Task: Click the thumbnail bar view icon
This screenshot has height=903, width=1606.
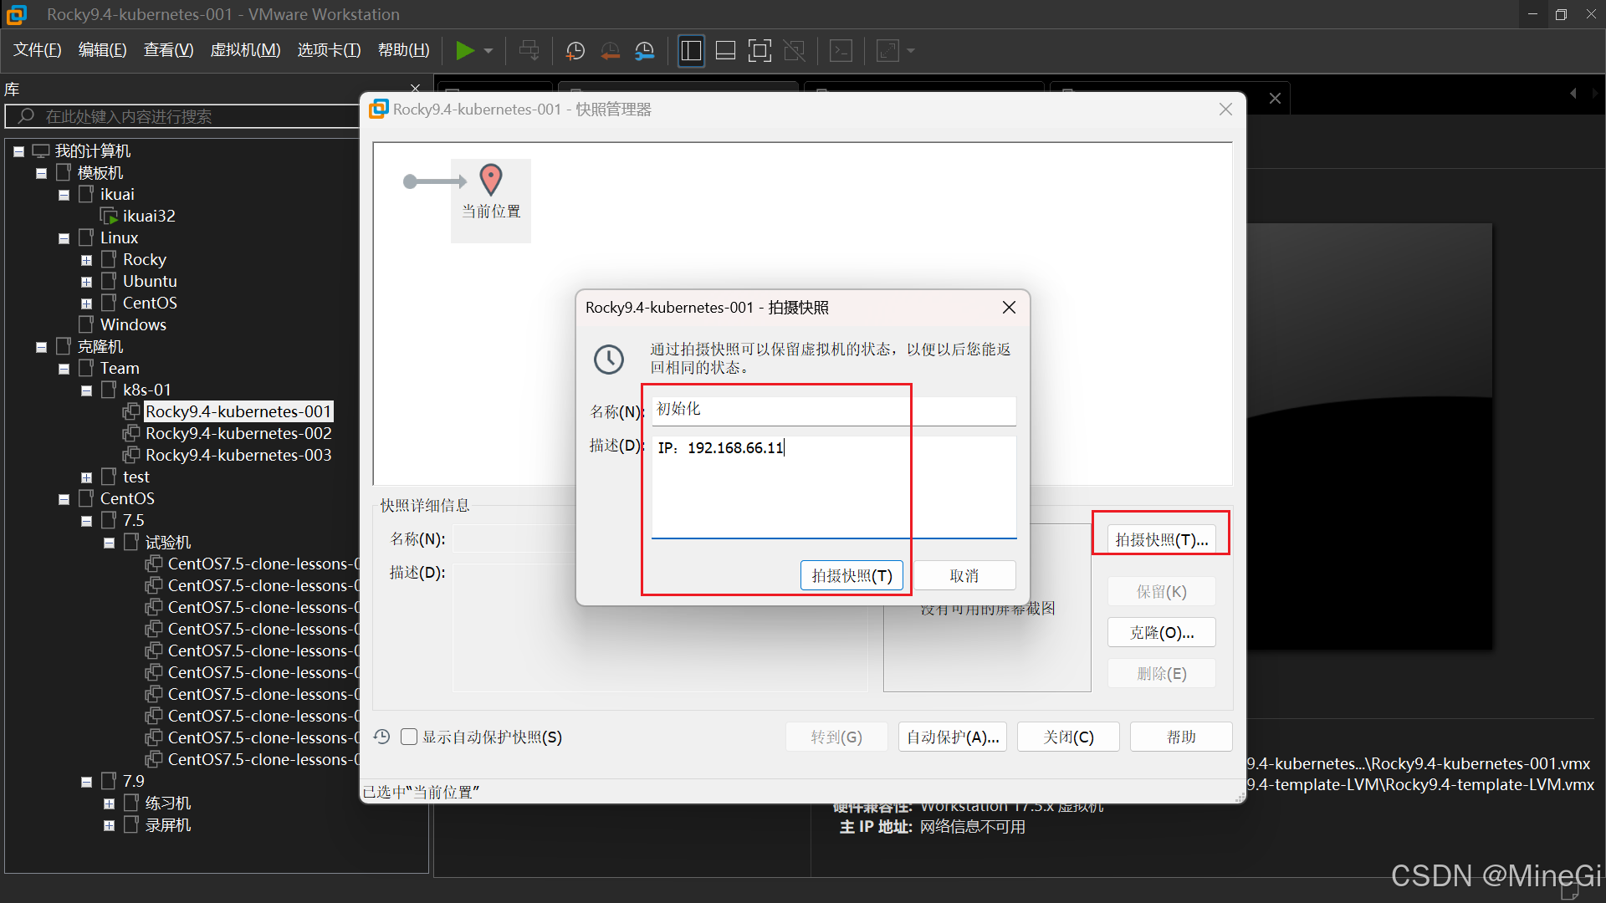Action: click(x=725, y=51)
